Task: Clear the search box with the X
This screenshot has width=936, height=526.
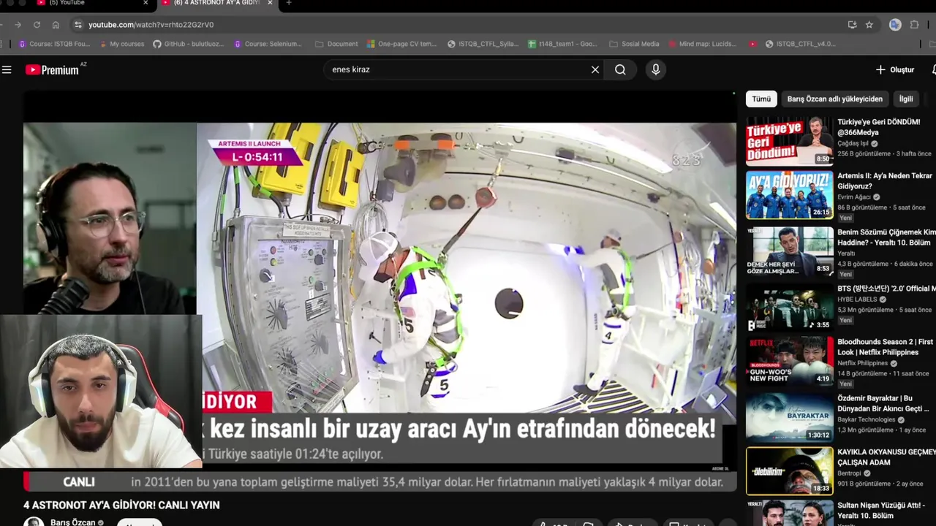Action: (x=595, y=69)
